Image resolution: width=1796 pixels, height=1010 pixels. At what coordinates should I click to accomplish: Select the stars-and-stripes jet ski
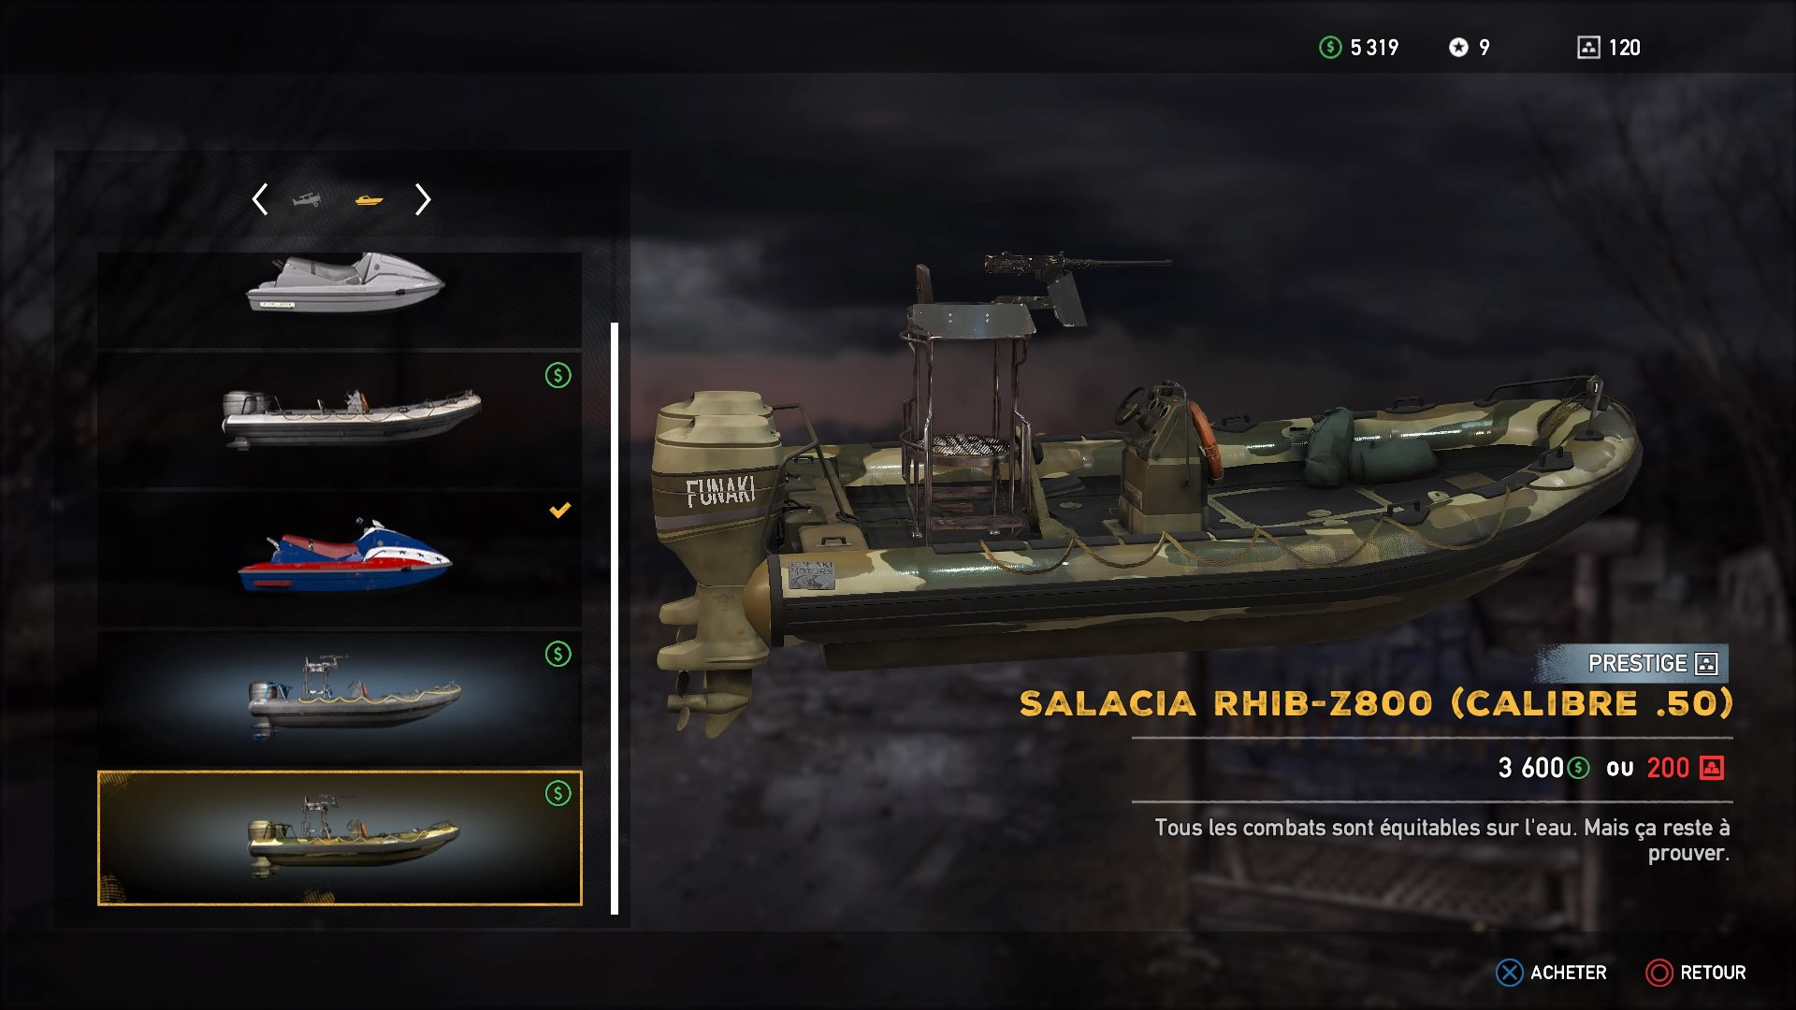(x=340, y=558)
